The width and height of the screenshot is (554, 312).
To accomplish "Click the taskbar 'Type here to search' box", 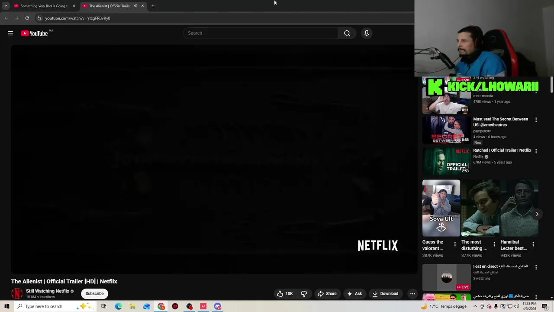I will [55, 306].
